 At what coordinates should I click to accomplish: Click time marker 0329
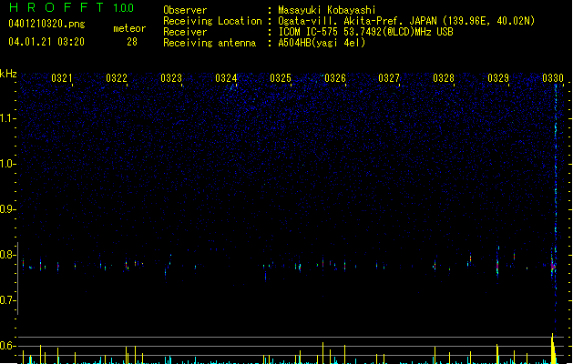pyautogui.click(x=498, y=77)
